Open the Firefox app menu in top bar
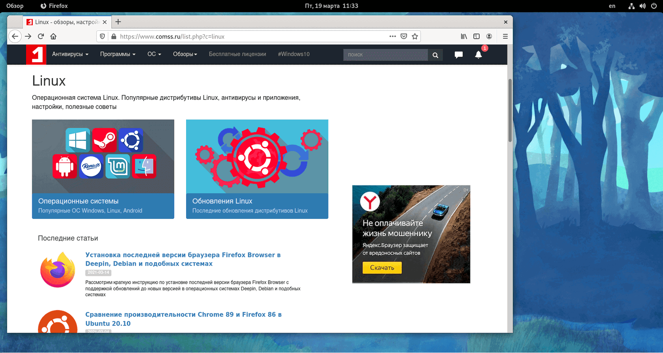 (54, 6)
